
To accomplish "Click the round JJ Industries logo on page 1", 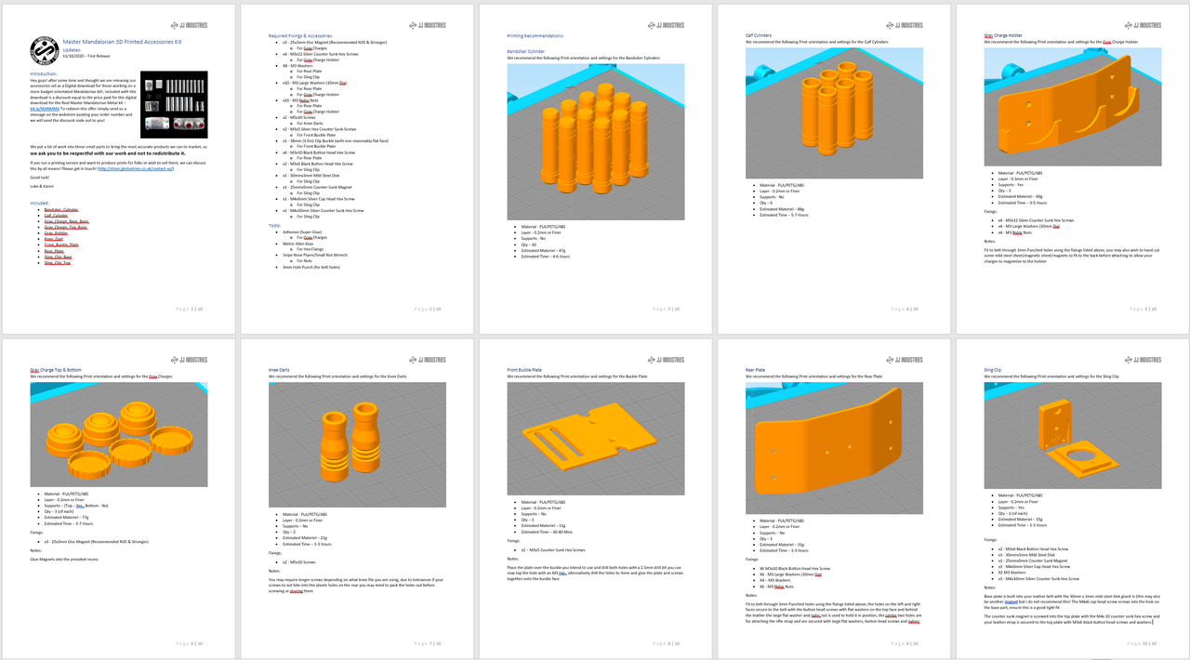I will [x=44, y=48].
